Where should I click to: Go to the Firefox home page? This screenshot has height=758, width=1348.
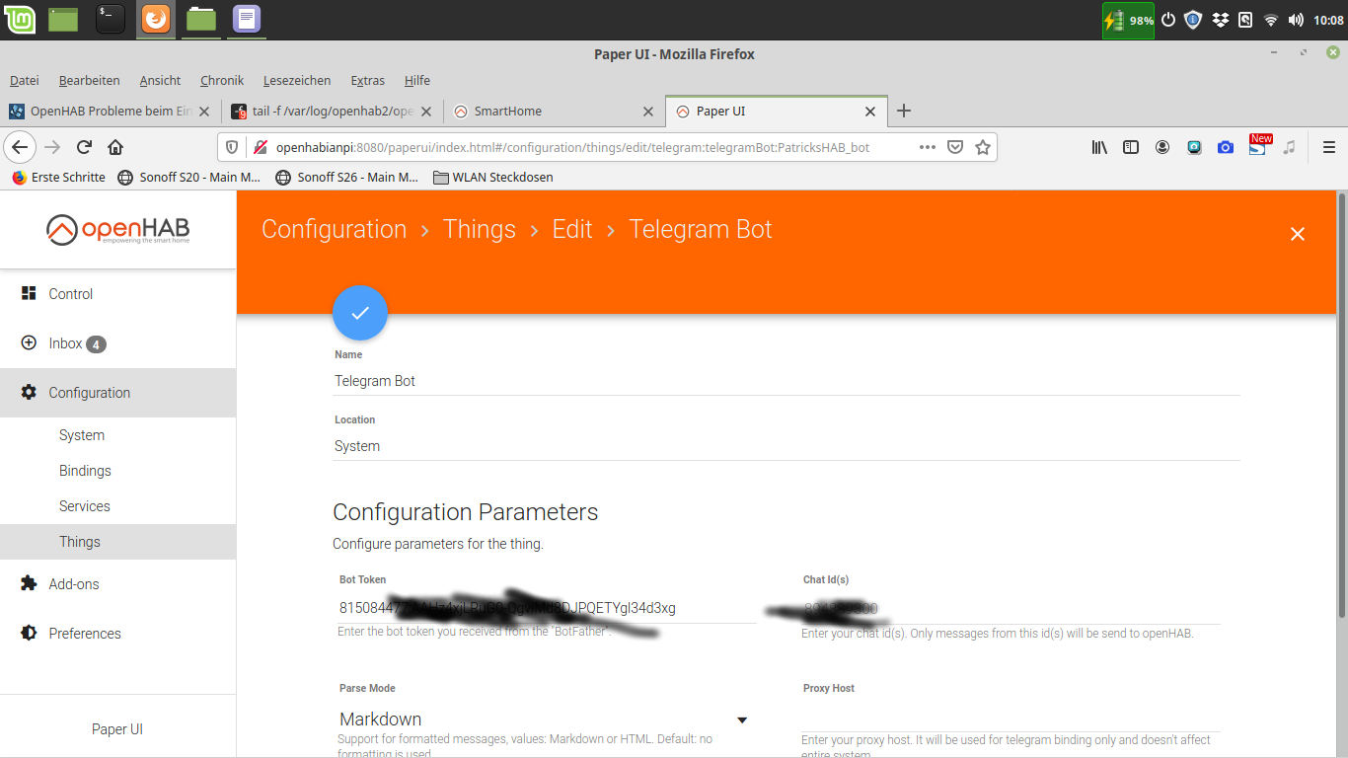click(x=115, y=147)
